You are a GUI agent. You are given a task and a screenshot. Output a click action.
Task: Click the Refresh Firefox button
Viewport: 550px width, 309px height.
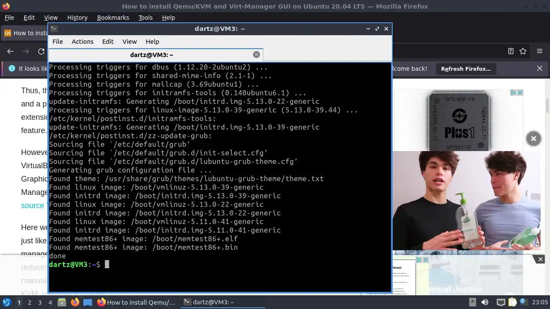click(466, 69)
